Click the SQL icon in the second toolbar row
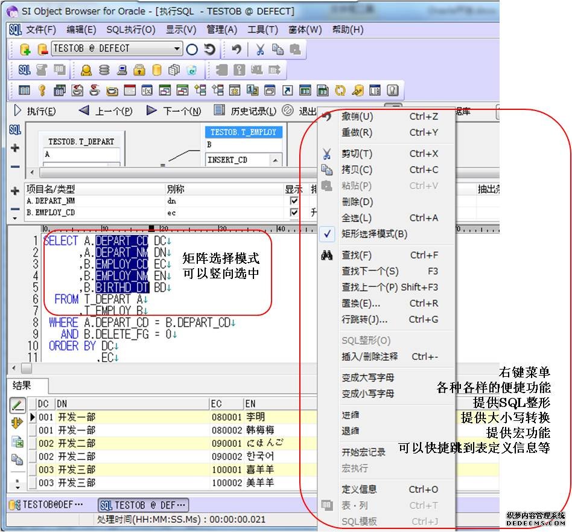This screenshot has width=572, height=532. click(x=24, y=70)
